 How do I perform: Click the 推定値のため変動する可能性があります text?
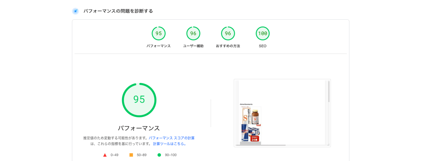click(x=116, y=138)
